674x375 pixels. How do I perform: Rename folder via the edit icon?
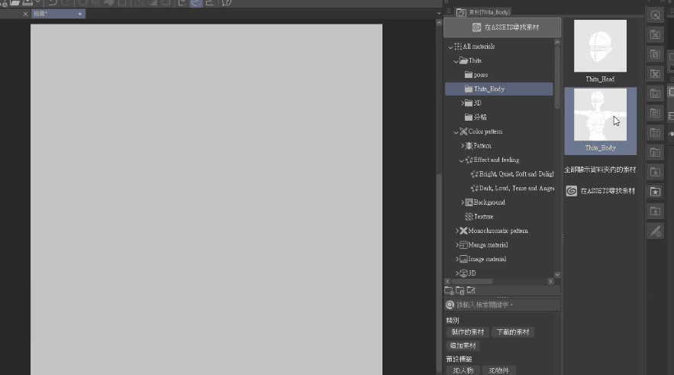471,291
